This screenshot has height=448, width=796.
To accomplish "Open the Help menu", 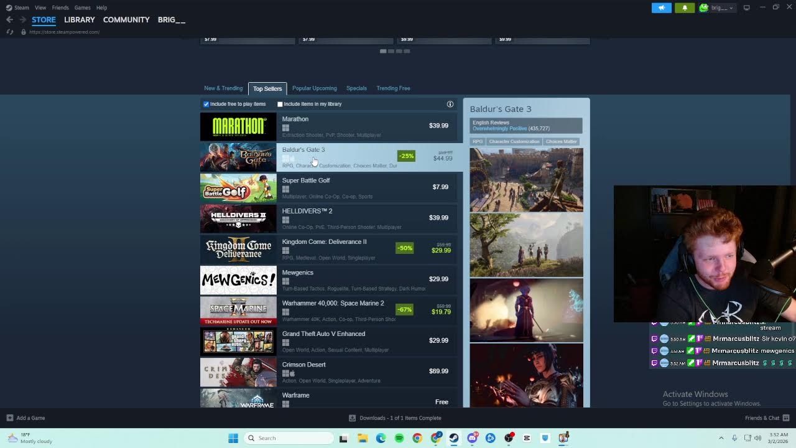I will [x=101, y=7].
